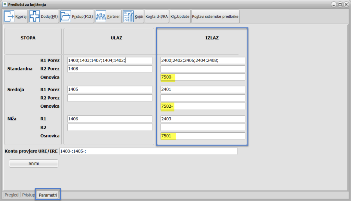Switch to the Pristup tab
Image resolution: width=351 pixels, height=201 pixels.
point(28,195)
